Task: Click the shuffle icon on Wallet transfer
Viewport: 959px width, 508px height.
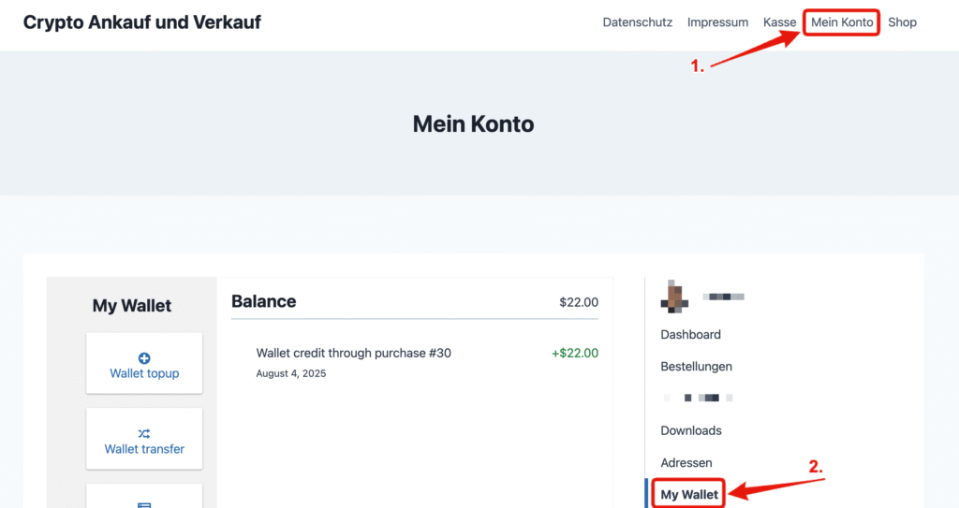Action: [144, 433]
